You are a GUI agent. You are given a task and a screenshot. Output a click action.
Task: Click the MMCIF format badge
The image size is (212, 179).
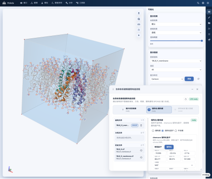(135, 125)
